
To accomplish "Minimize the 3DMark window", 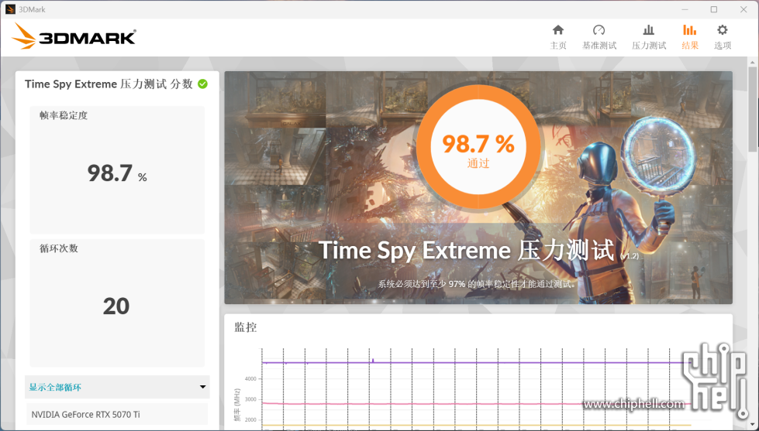I will point(685,9).
